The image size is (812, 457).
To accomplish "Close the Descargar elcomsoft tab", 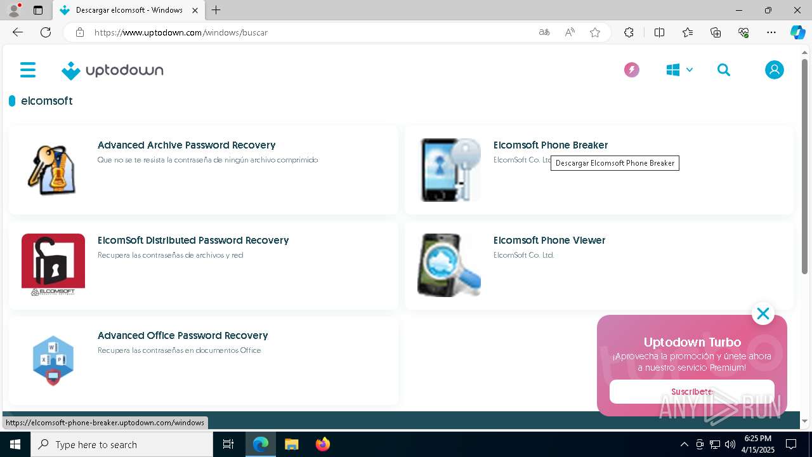I will click(195, 10).
